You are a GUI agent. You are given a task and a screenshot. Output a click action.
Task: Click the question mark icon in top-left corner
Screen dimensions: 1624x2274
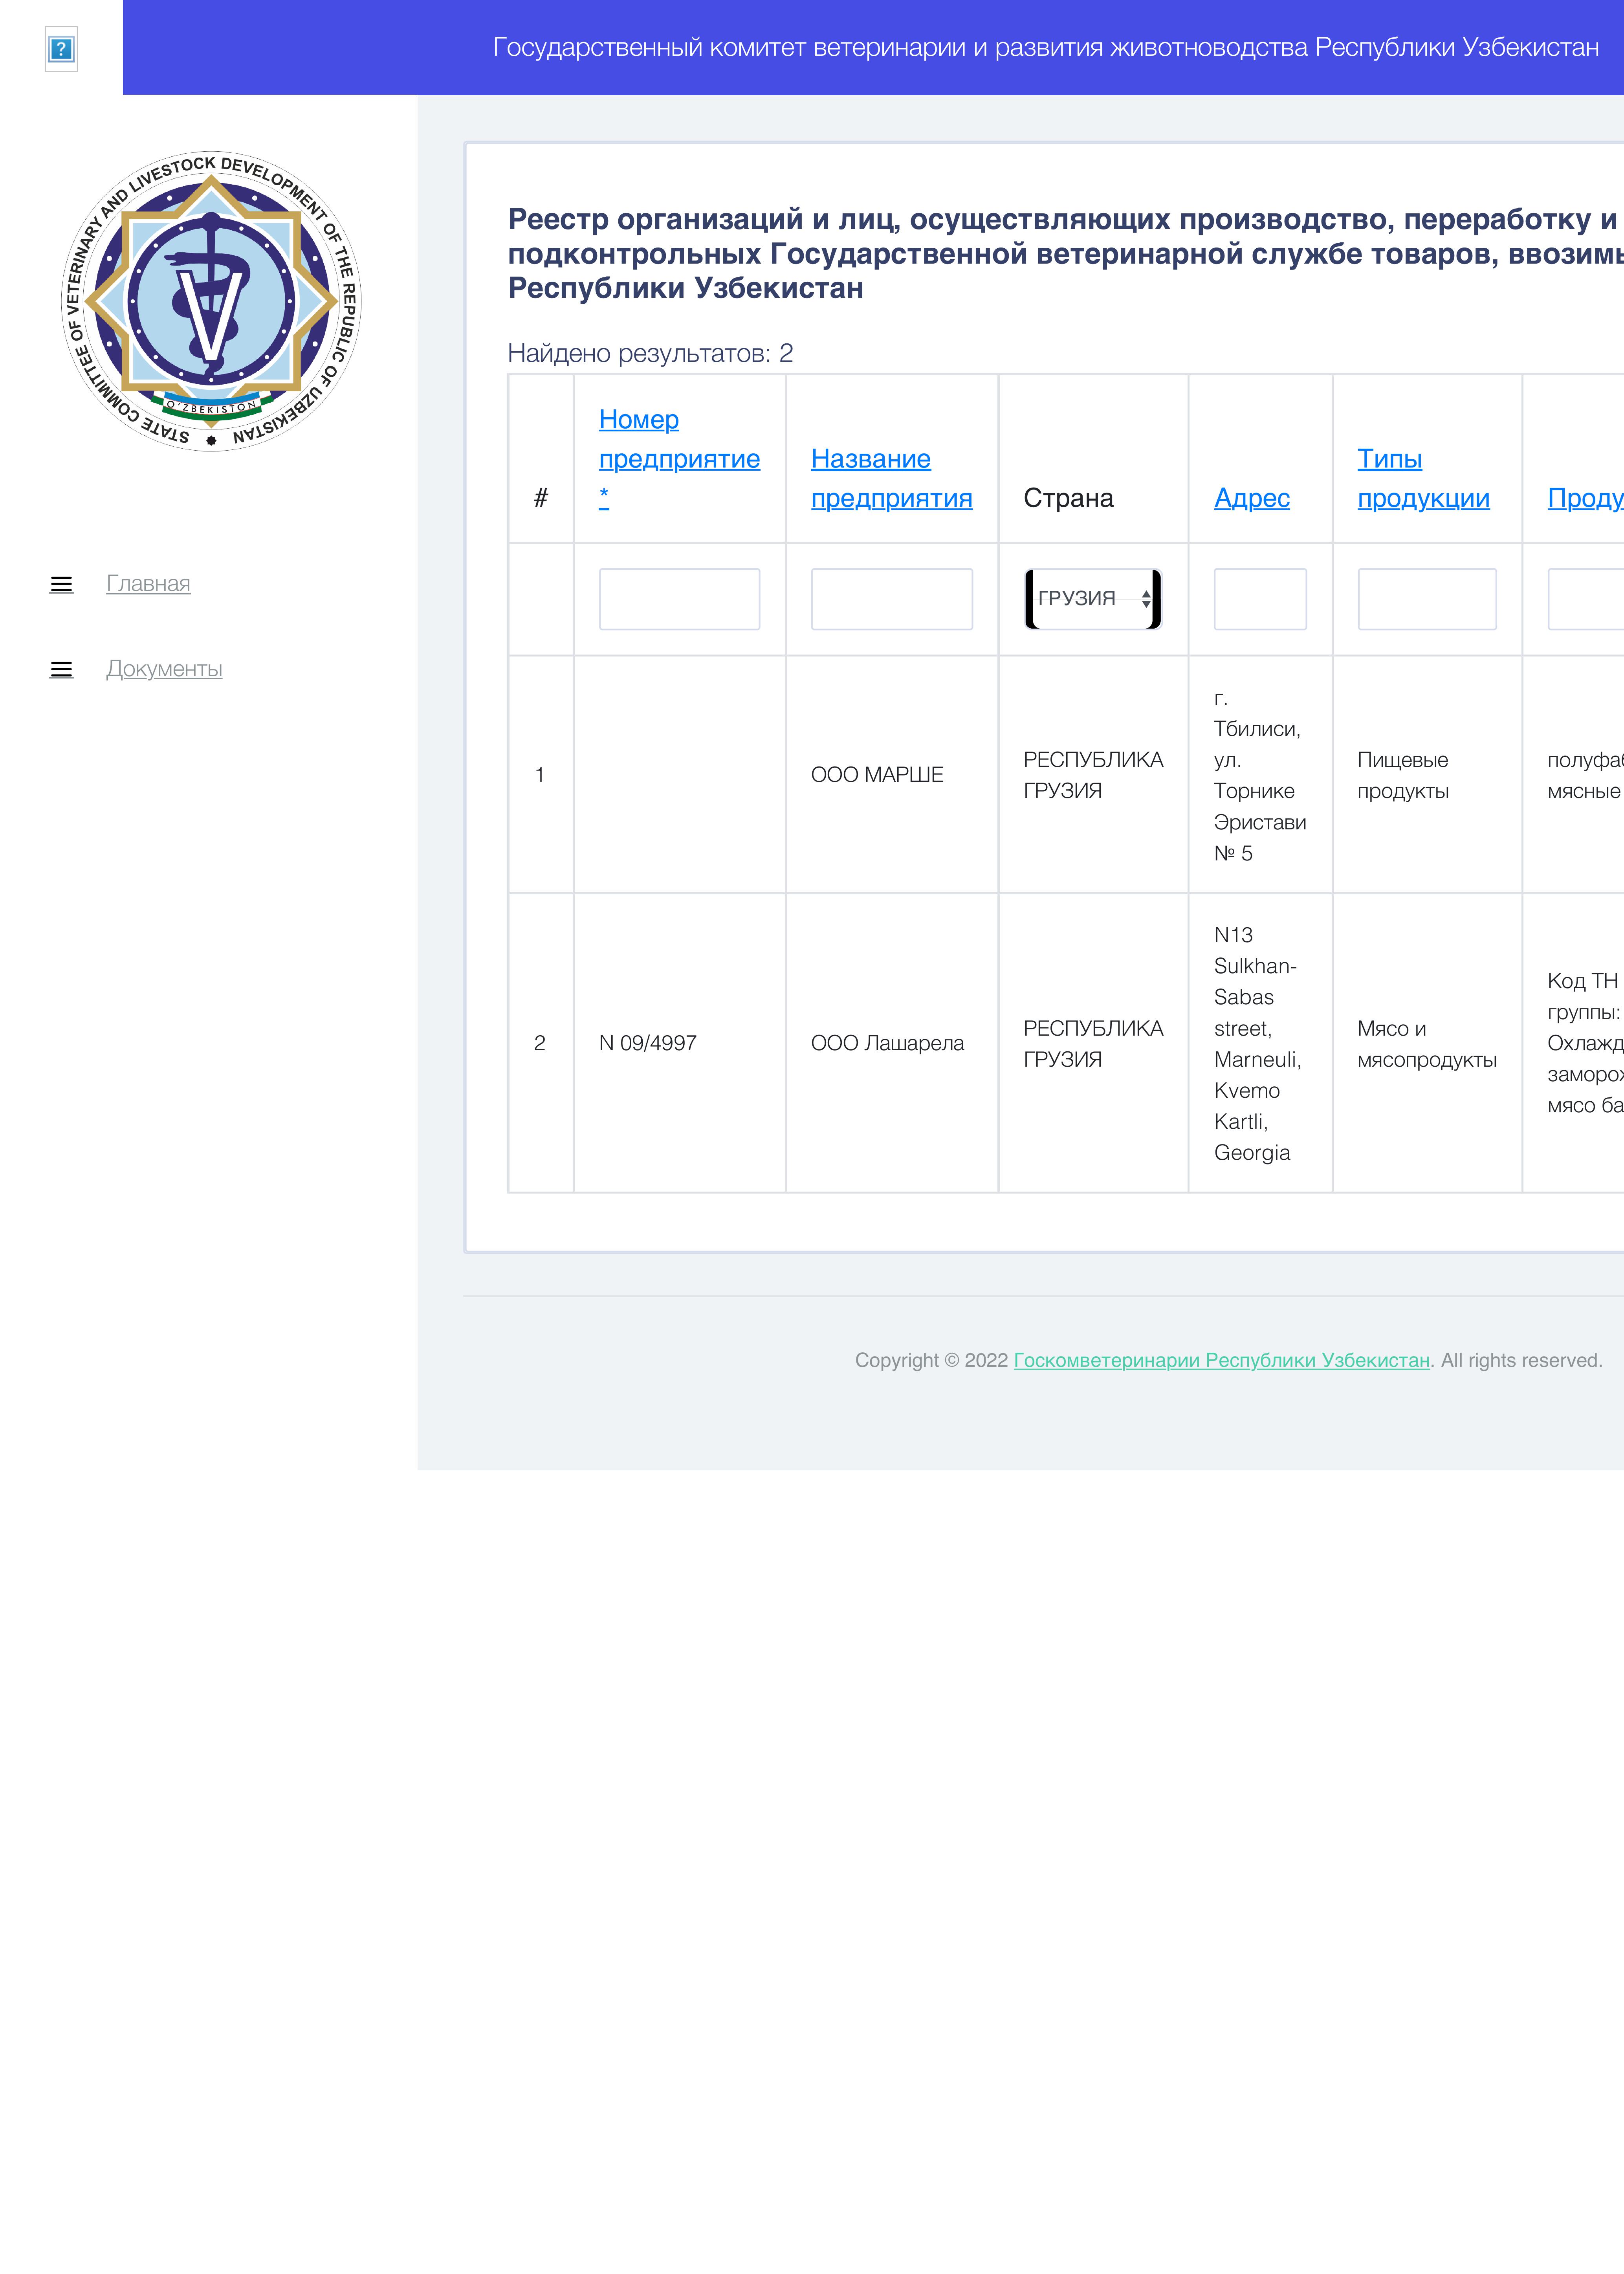coord(61,49)
